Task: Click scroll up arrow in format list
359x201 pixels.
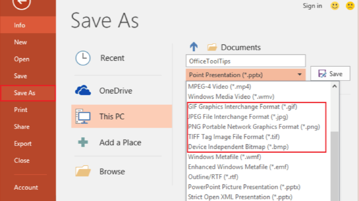Action: (335, 86)
